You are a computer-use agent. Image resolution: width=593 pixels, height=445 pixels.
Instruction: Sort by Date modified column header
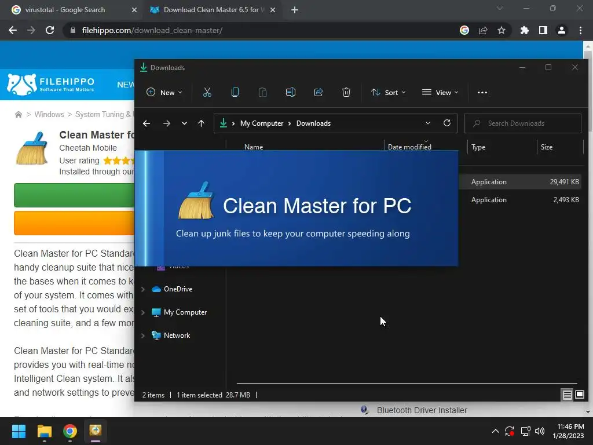[x=409, y=147]
